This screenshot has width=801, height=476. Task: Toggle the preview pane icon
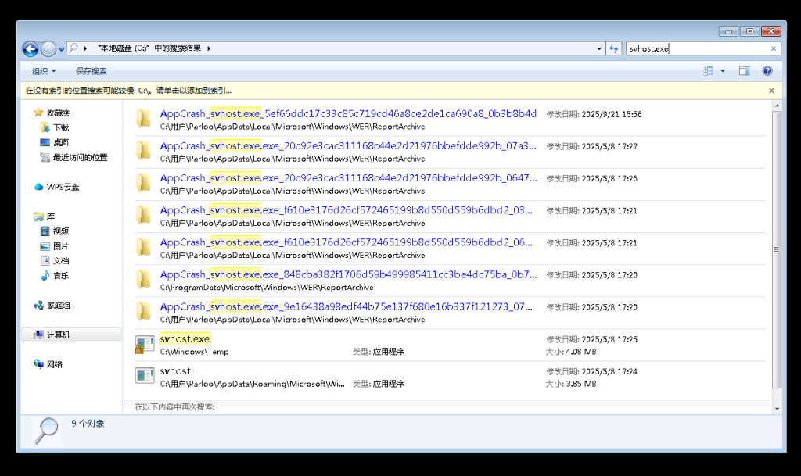pyautogui.click(x=744, y=70)
